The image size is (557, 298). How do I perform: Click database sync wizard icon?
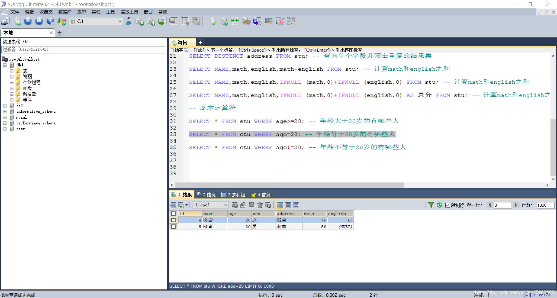pyautogui.click(x=225, y=21)
